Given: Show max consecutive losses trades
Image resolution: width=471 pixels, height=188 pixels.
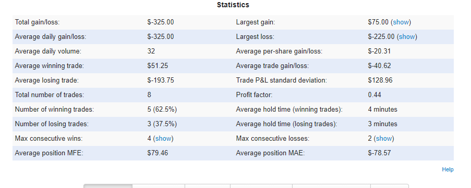Looking at the screenshot, I should [x=384, y=139].
